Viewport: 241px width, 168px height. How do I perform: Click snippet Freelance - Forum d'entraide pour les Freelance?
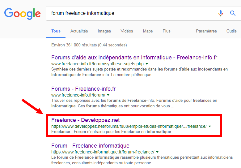point(112,132)
